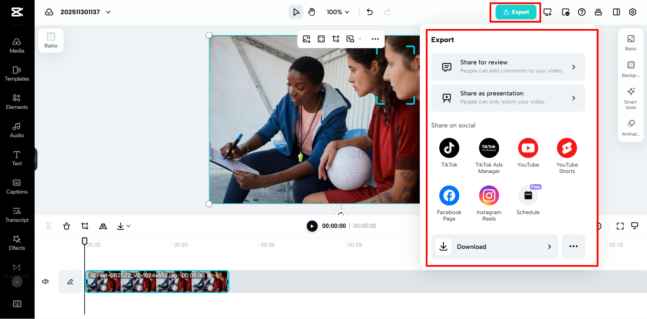Share video for review
The image size is (647, 319).
(x=508, y=67)
